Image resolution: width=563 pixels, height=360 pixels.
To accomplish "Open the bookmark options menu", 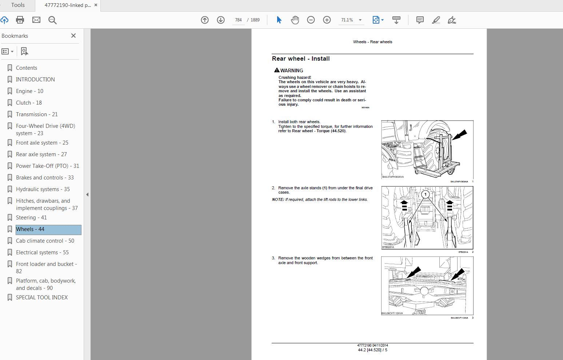I will [8, 51].
